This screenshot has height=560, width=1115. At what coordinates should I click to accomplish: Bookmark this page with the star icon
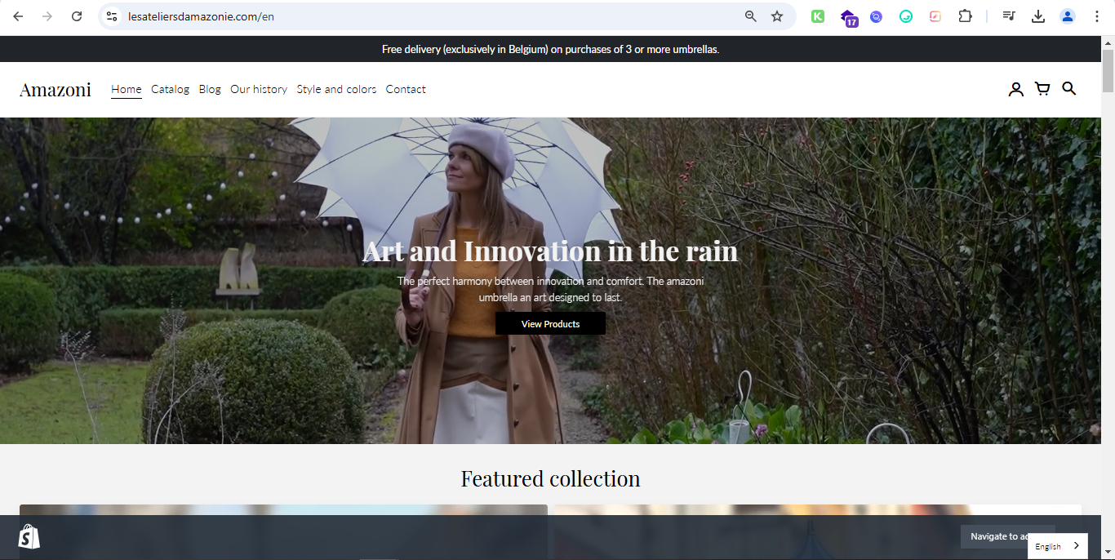[776, 16]
